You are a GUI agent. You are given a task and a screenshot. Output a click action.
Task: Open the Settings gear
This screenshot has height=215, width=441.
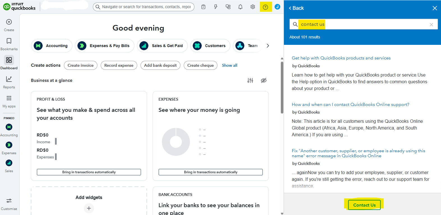(253, 7)
